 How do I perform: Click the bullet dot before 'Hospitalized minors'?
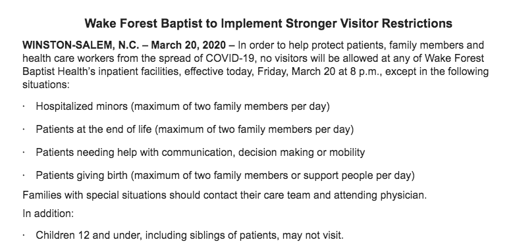pyautogui.click(x=24, y=107)
